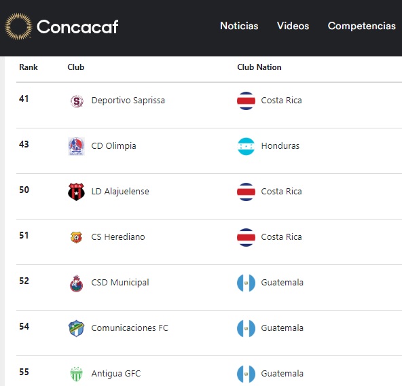The width and height of the screenshot is (402, 386).
Task: Click the CD Olimpia club crest
Action: coord(76,146)
